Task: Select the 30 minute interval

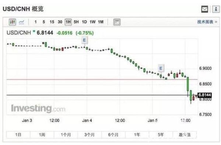Action: pyautogui.click(x=60, y=22)
